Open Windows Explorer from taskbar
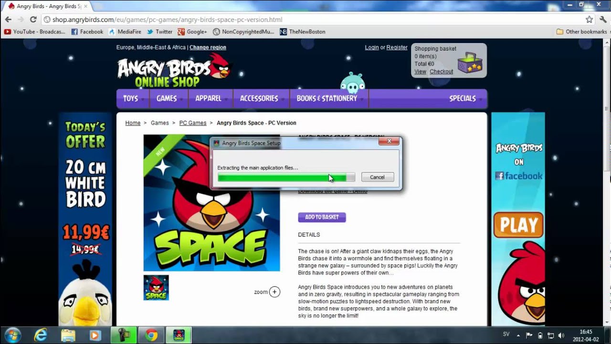The width and height of the screenshot is (611, 344). coord(68,335)
